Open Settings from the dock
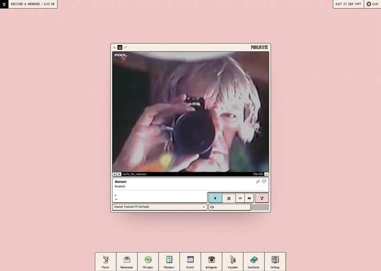This screenshot has height=271, width=381. pos(275,261)
